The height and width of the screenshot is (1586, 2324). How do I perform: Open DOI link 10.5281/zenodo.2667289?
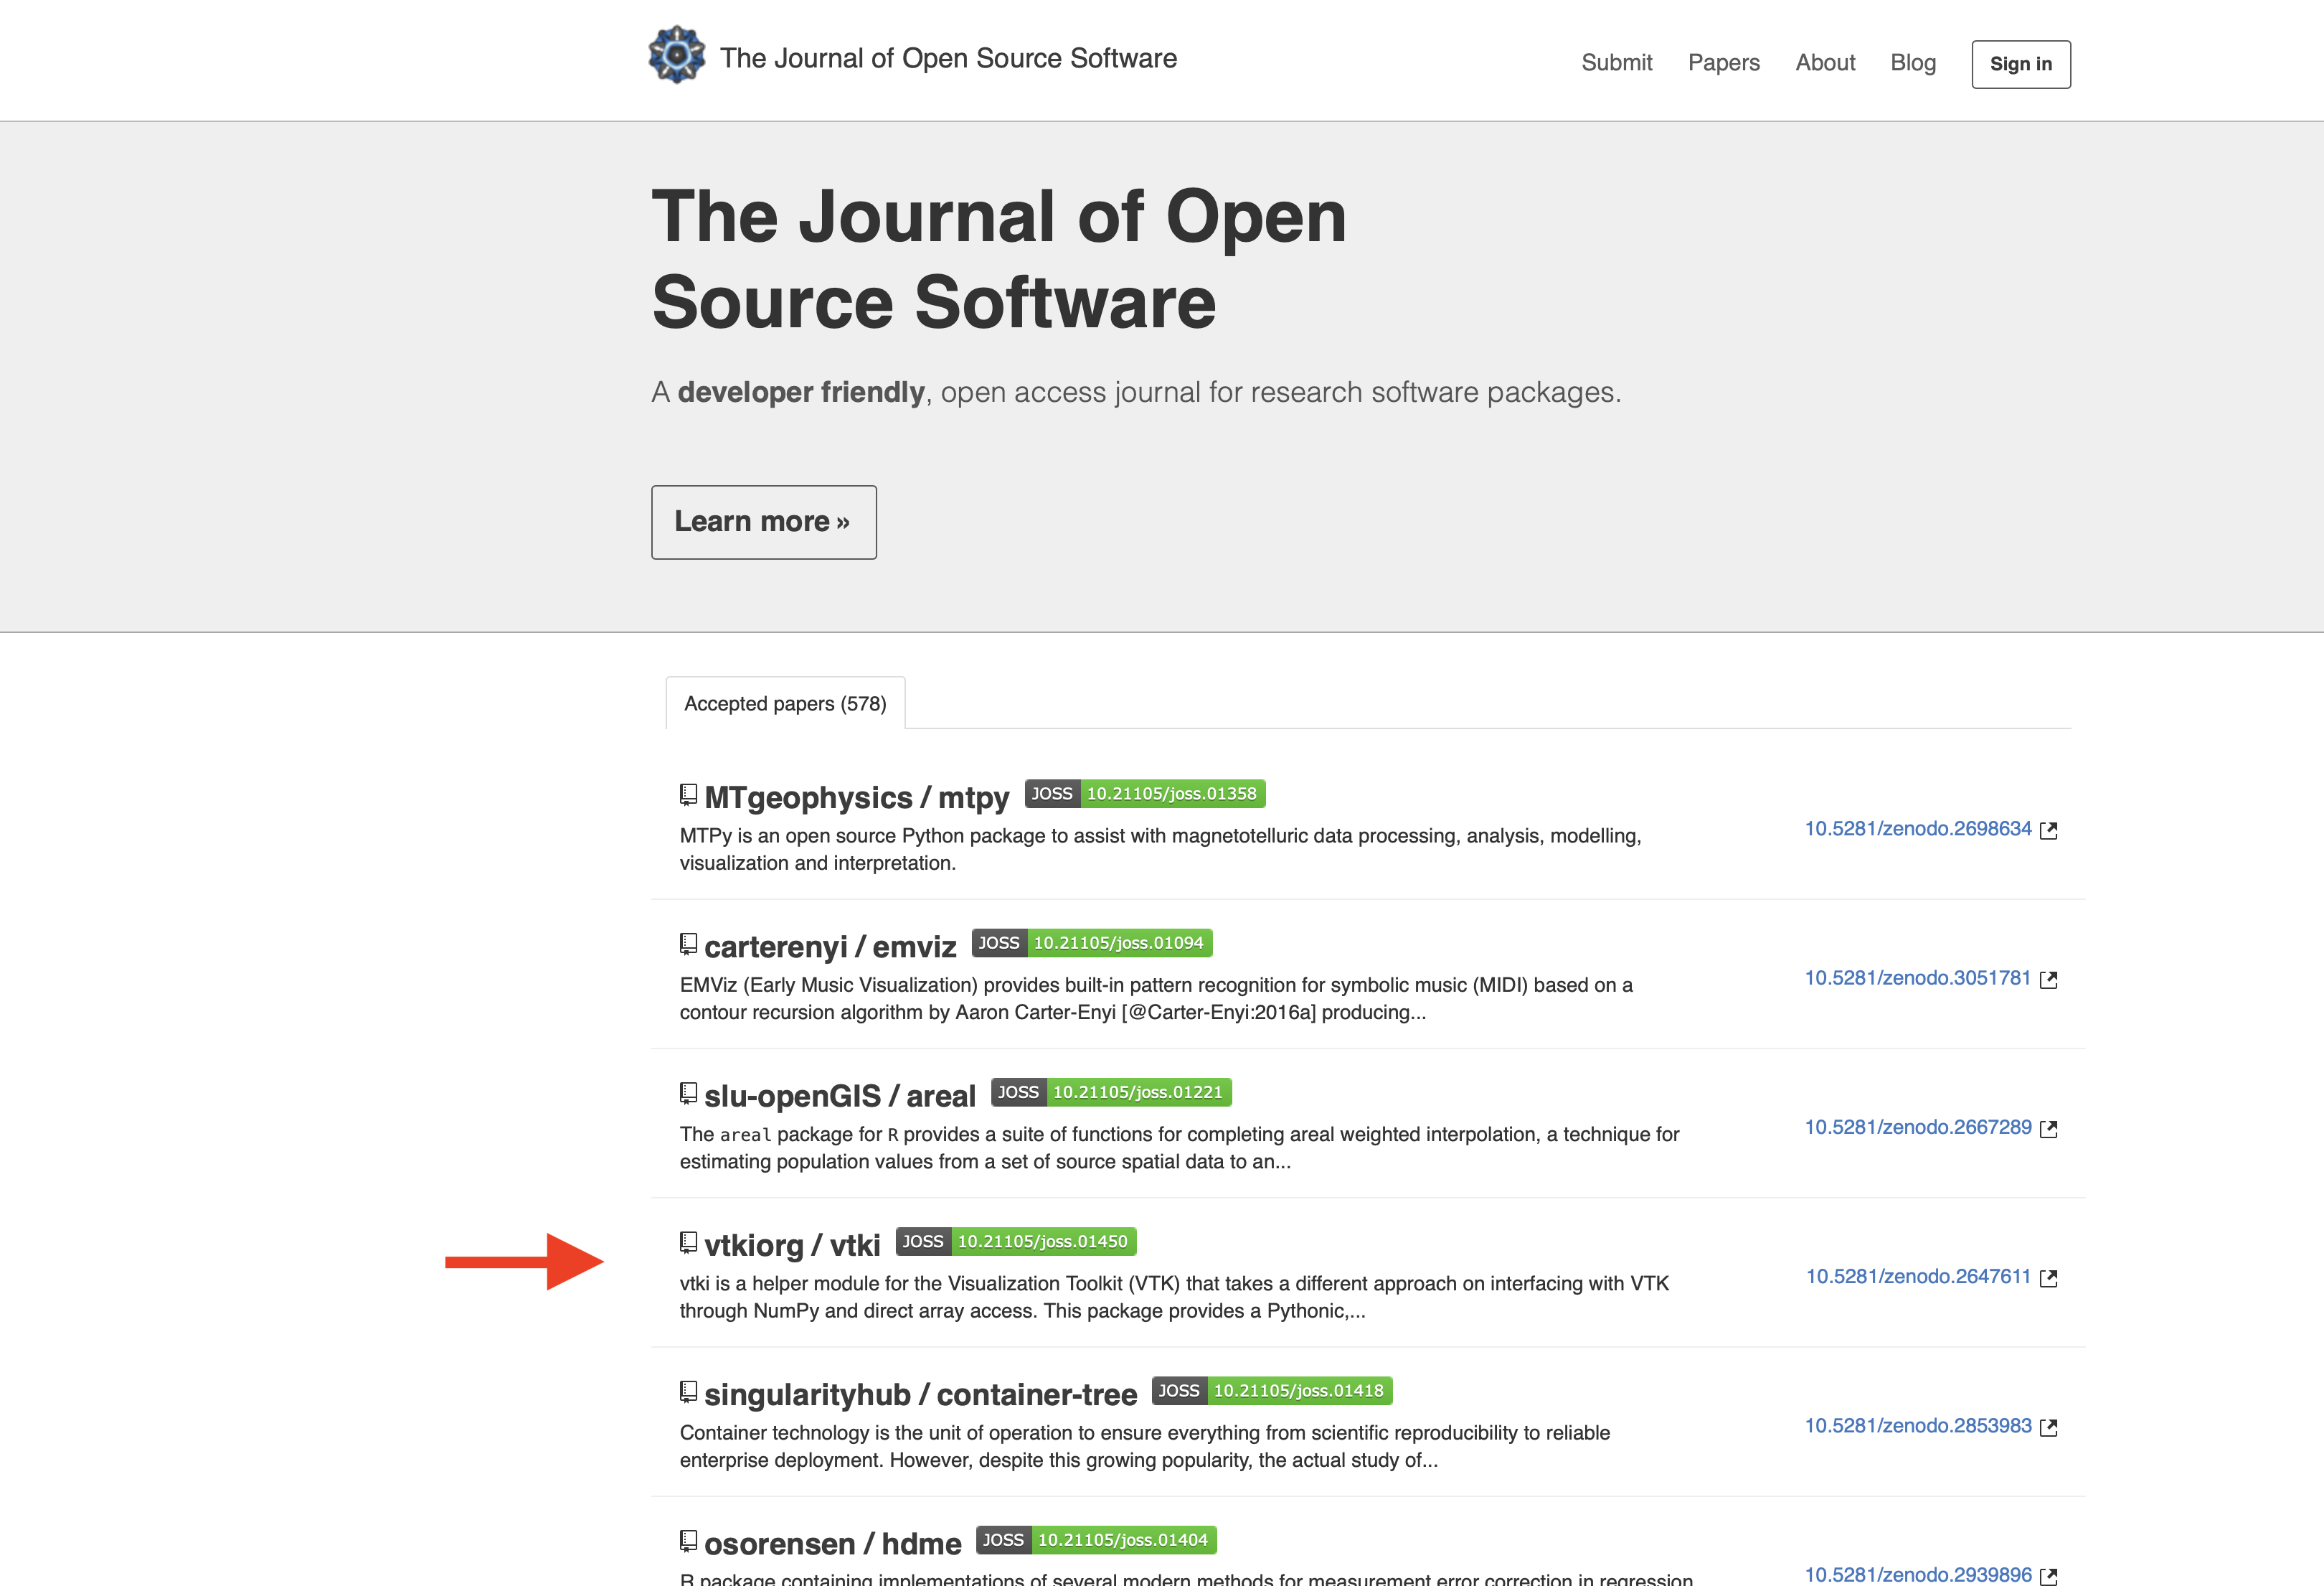click(1917, 1127)
